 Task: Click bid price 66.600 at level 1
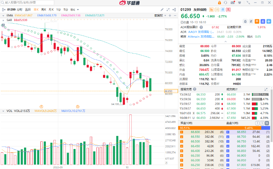(x=195, y=132)
